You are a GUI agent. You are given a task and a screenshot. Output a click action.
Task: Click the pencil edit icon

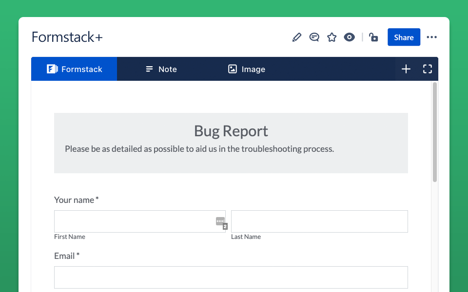[297, 37]
